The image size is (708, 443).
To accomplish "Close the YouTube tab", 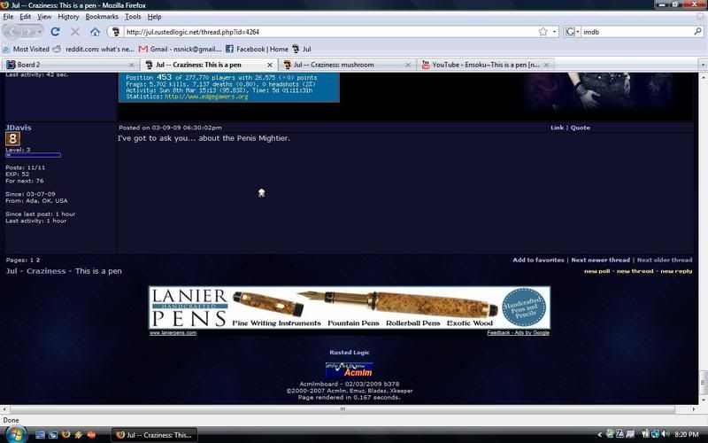I will point(546,65).
